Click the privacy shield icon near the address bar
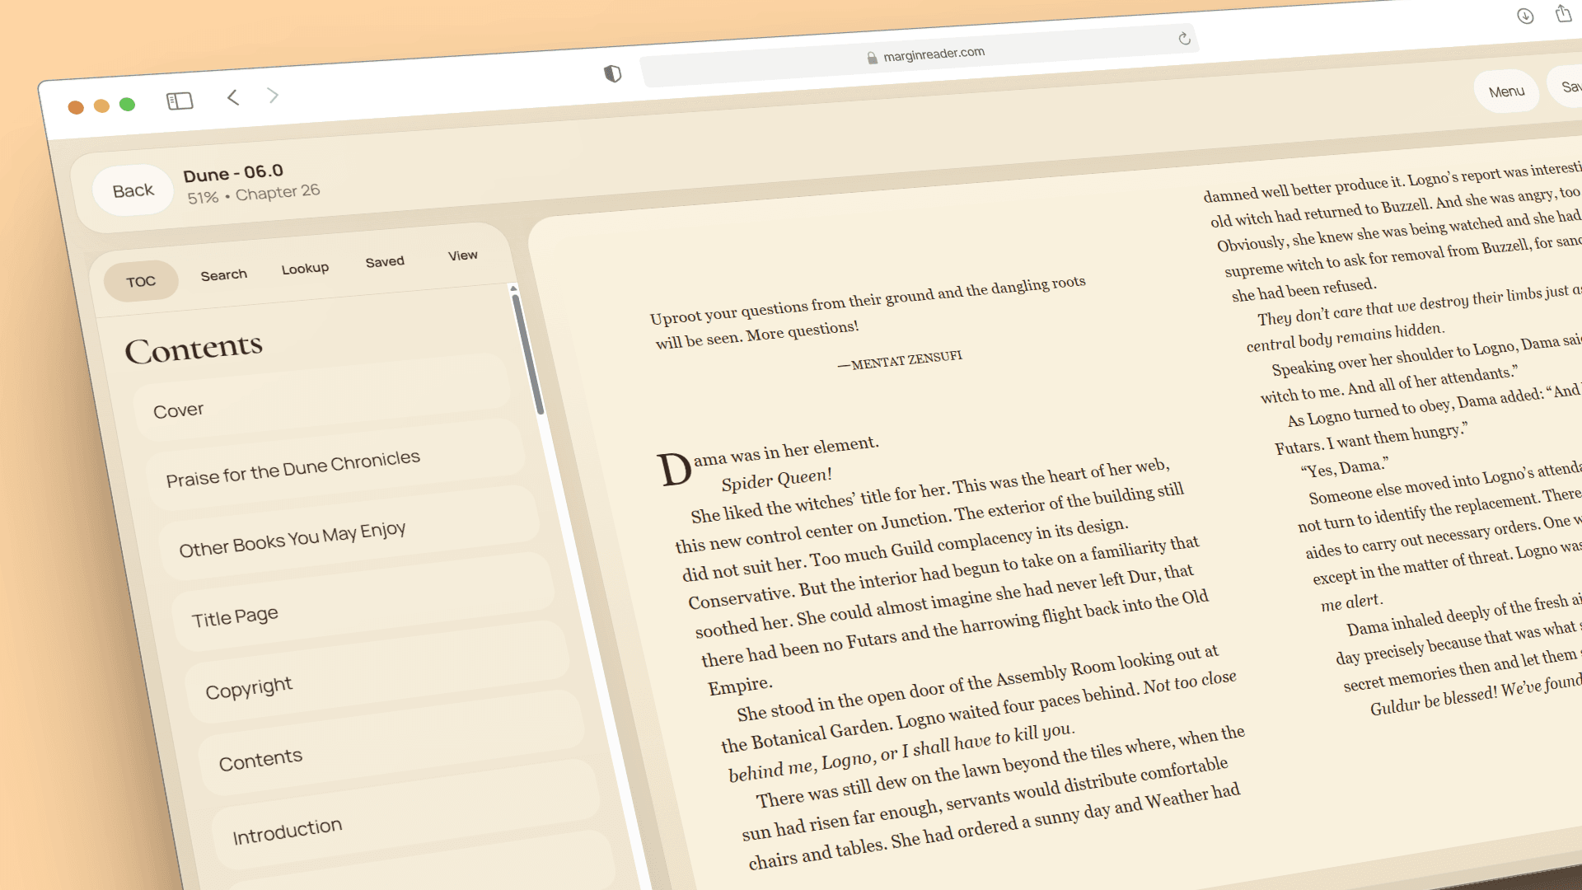Screen dimensions: 1582x890 [611, 73]
